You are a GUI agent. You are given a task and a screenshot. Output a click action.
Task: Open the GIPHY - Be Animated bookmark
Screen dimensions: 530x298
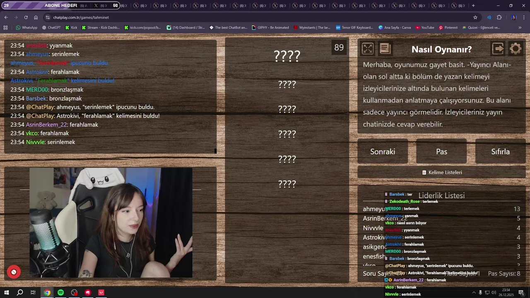270,28
